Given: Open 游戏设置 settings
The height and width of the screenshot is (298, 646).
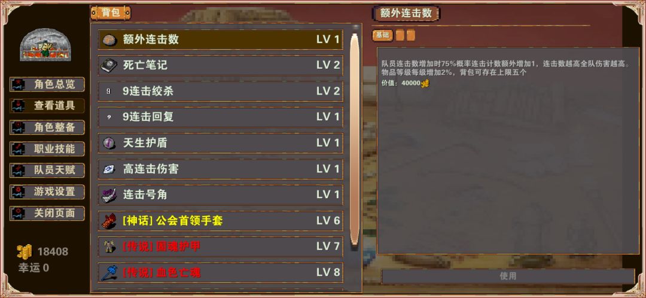Looking at the screenshot, I should point(47,191).
